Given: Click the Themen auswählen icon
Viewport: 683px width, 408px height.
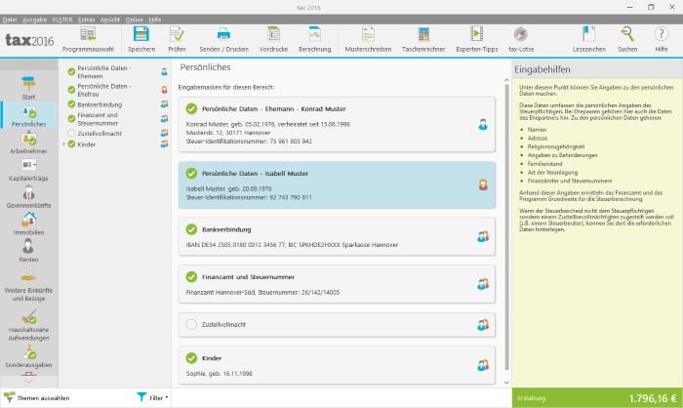Looking at the screenshot, I should pyautogui.click(x=9, y=397).
